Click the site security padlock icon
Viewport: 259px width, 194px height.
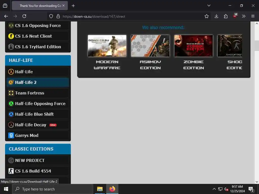coord(58,16)
